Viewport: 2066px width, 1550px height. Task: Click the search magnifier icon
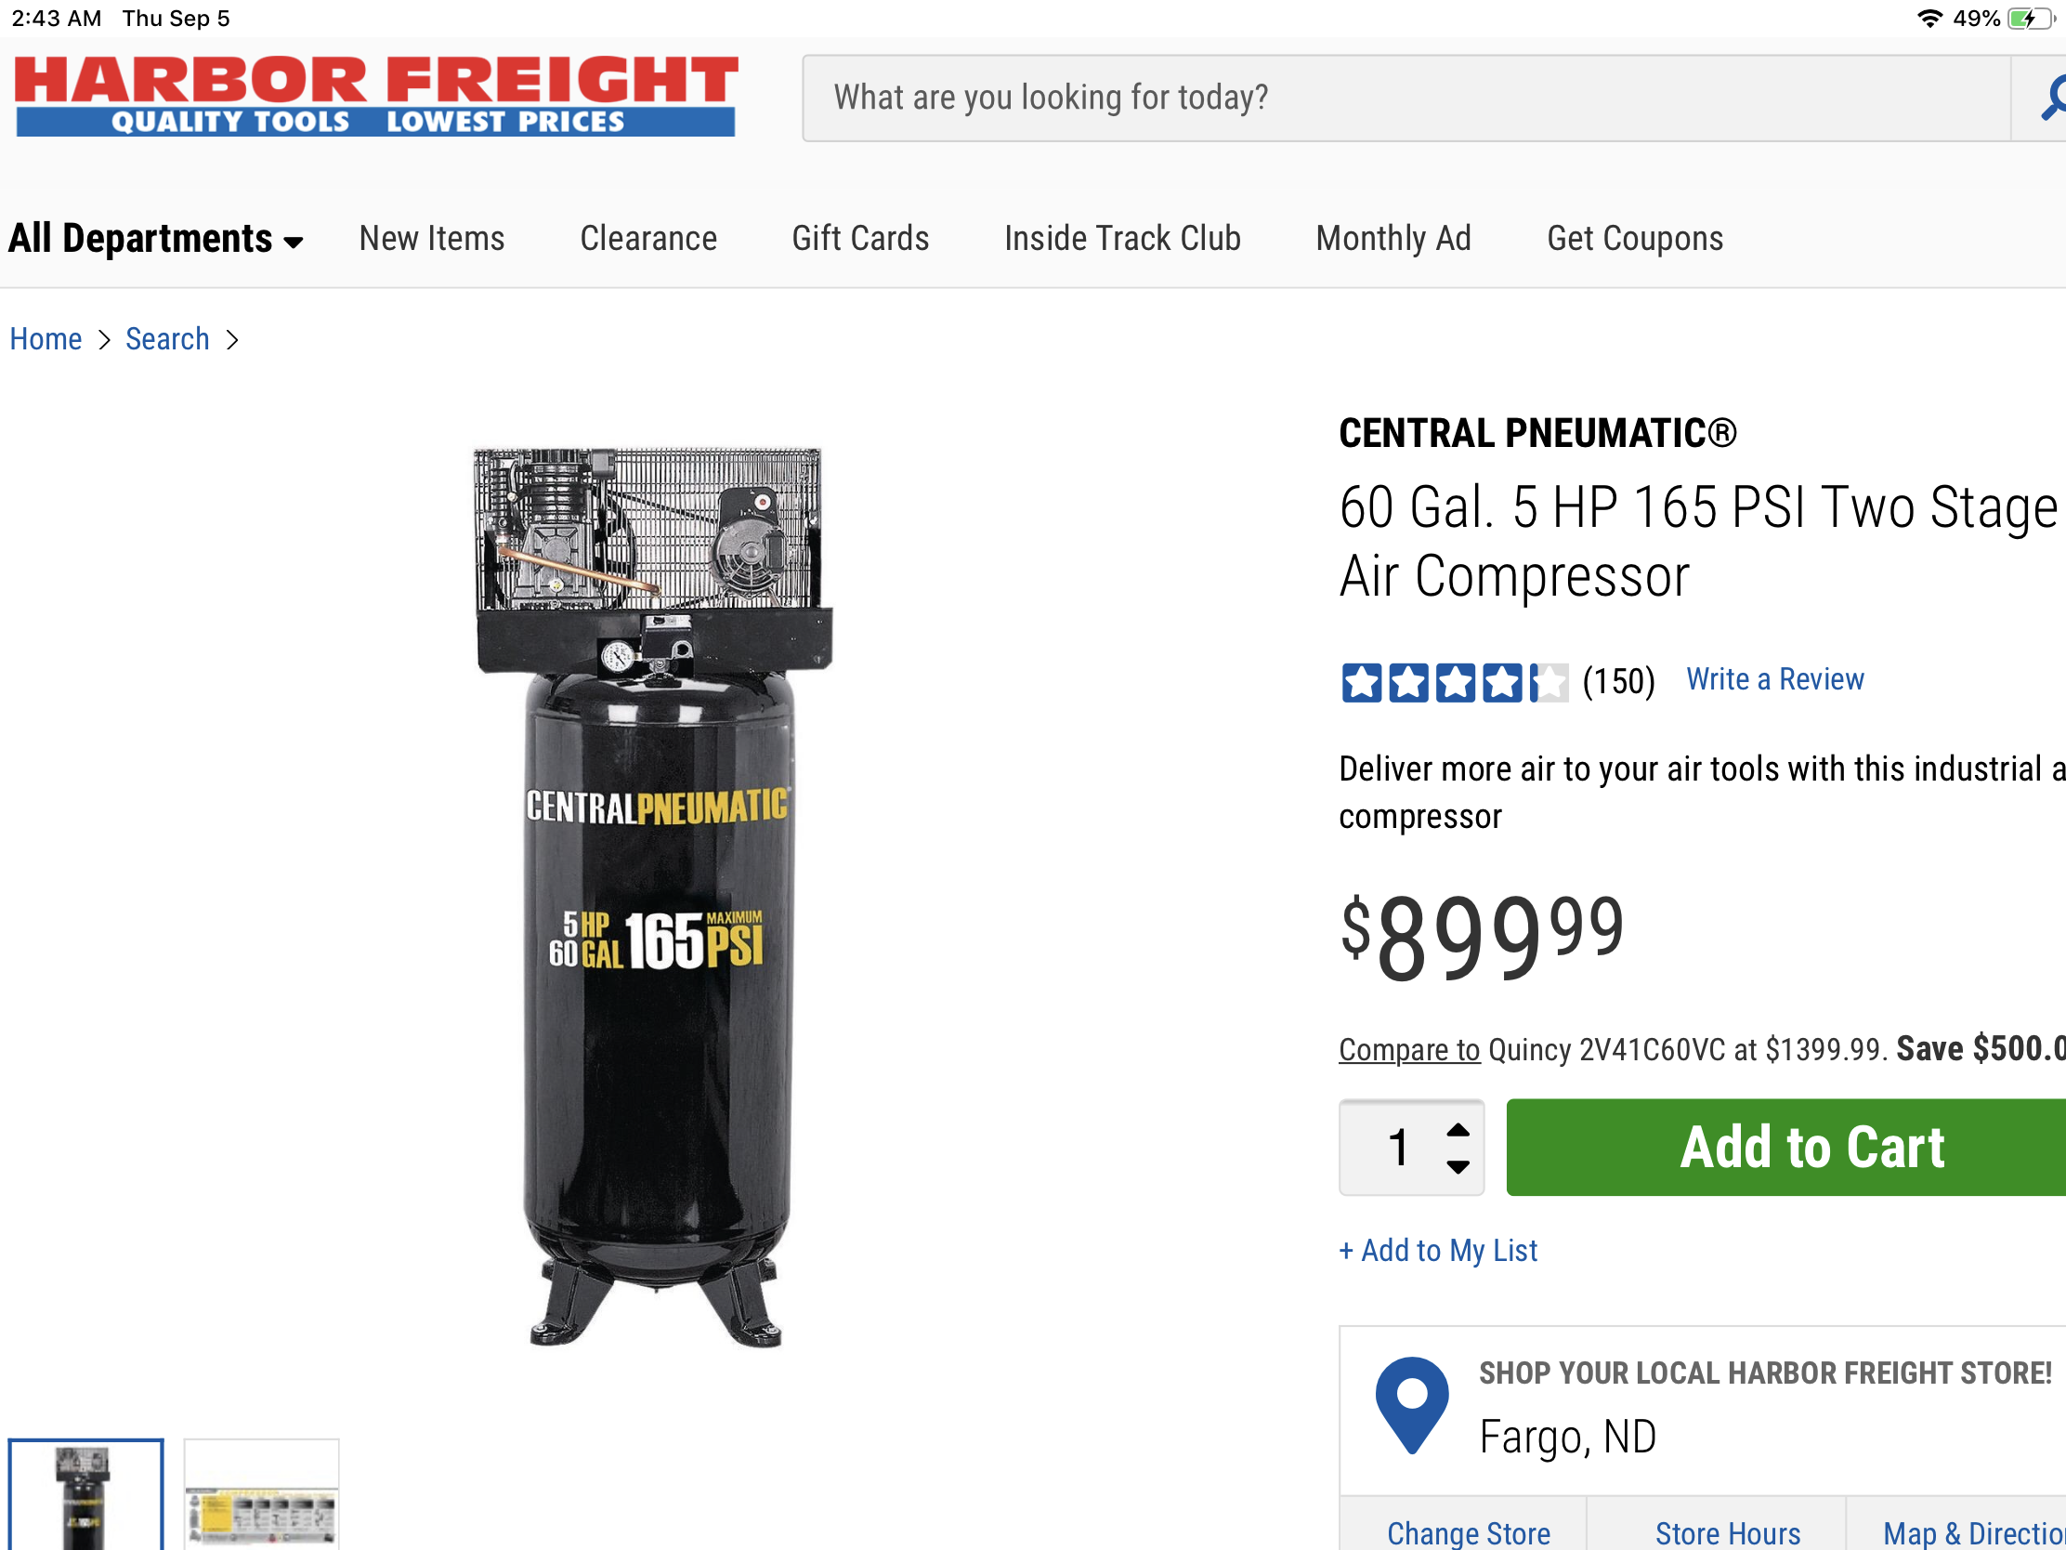tap(2051, 99)
